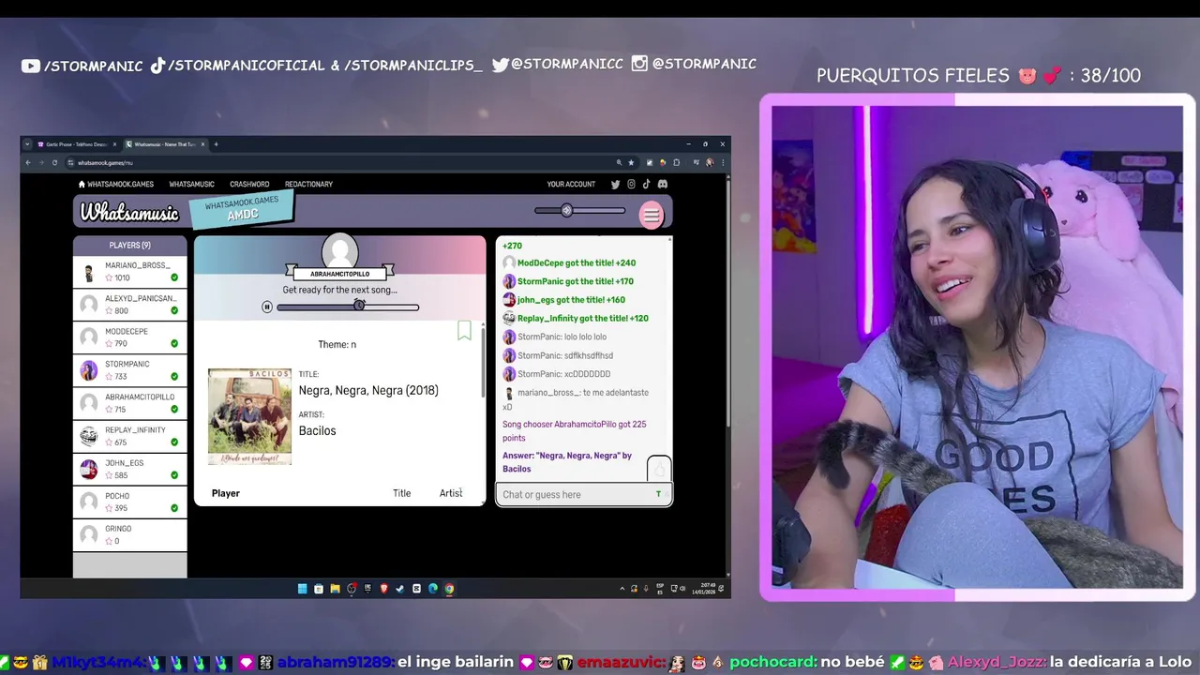Open the pink hamburger menu button
The width and height of the screenshot is (1200, 675).
[651, 216]
